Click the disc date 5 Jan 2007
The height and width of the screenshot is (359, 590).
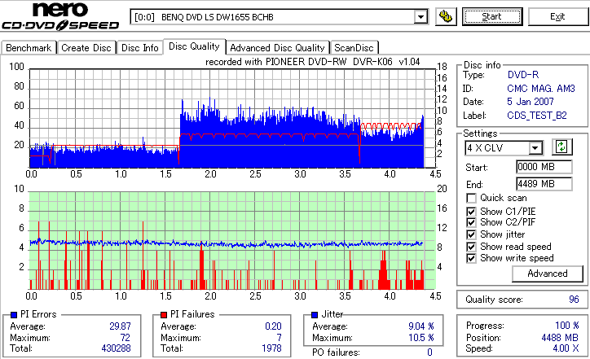coord(531,102)
